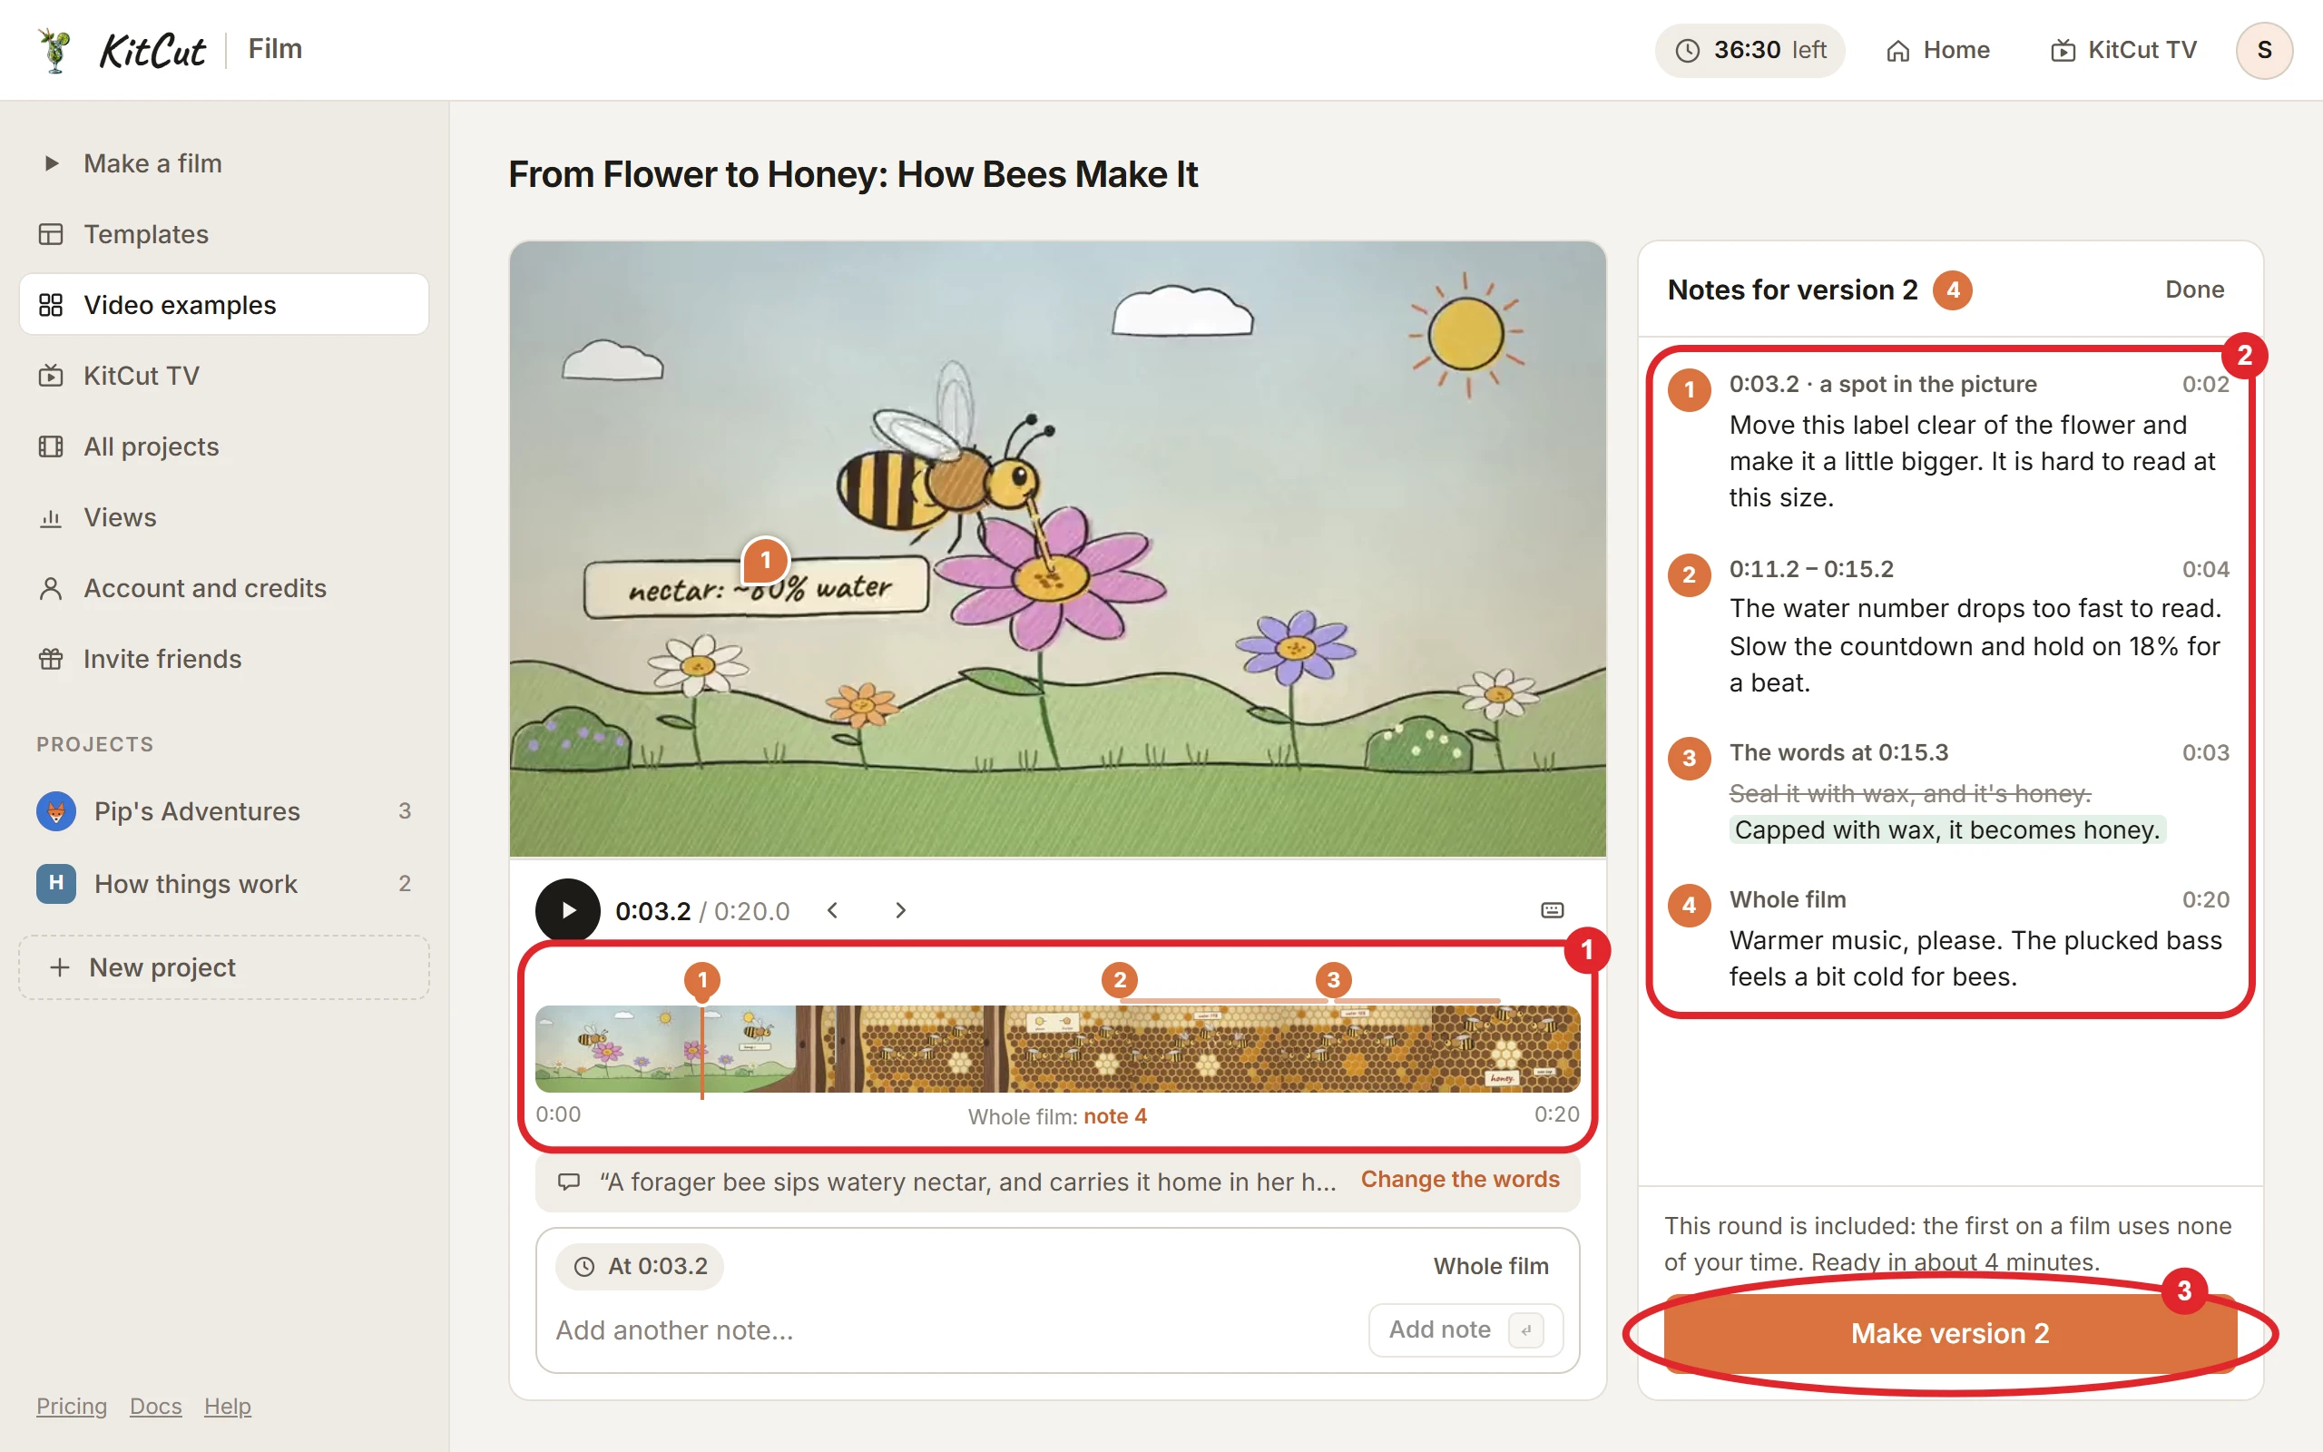Click the filmstrip timeline thumbnails
Screen dimensions: 2323x1452
1058,1049
